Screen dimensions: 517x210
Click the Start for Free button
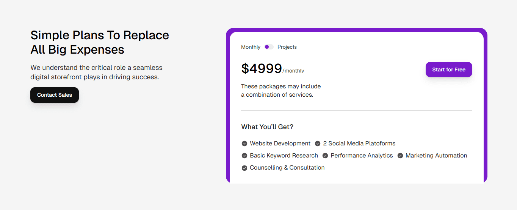coord(449,69)
